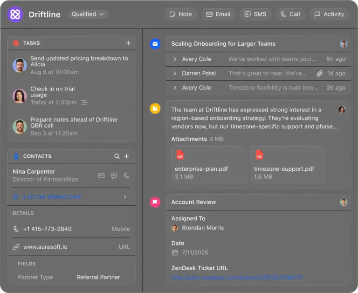Viewport: 358px width, 293px height.
Task: Open the timezone-support.pdf attachment
Action: click(288, 165)
